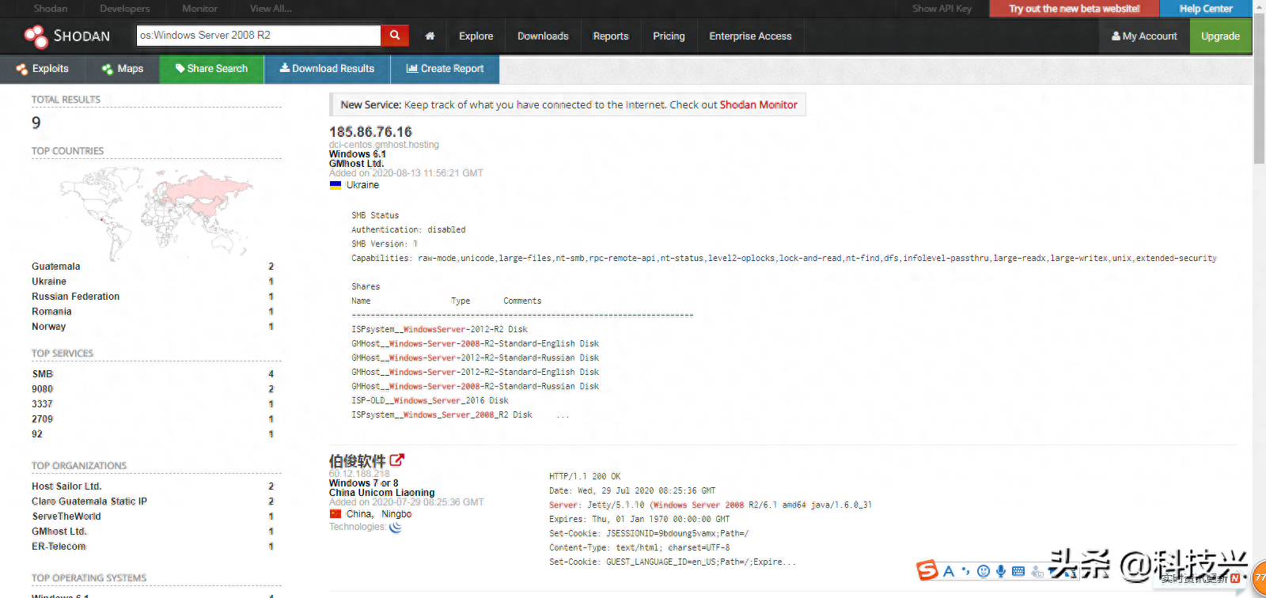Open the Downloads menu item
Viewport: 1266px width, 598px height.
(543, 36)
